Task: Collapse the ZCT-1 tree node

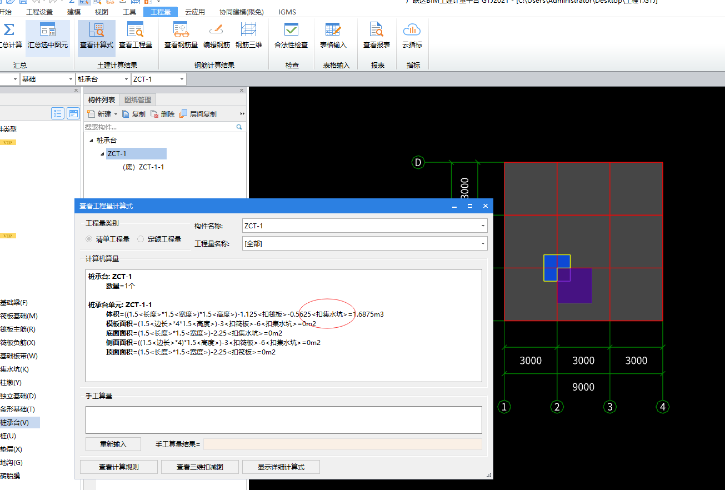Action: click(x=102, y=154)
